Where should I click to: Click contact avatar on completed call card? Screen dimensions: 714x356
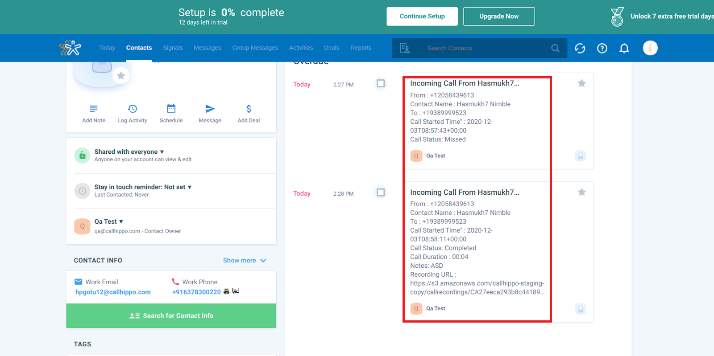point(581,309)
